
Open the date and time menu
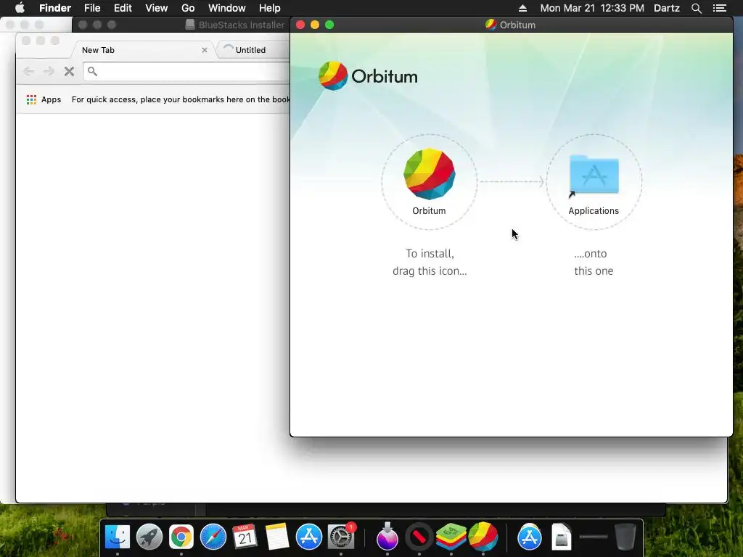592,8
